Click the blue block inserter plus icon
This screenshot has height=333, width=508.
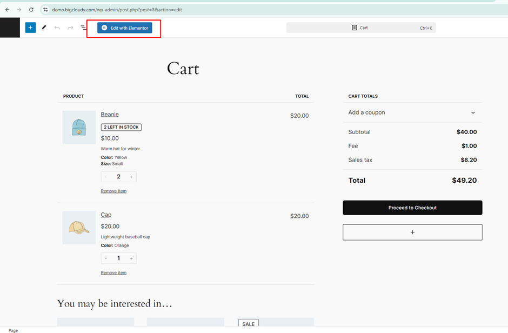tap(30, 28)
